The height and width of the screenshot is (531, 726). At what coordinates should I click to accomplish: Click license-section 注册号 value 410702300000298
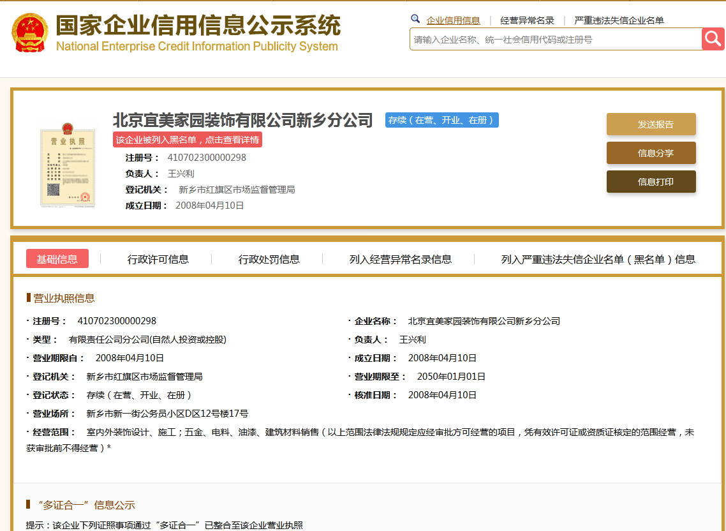click(x=117, y=321)
